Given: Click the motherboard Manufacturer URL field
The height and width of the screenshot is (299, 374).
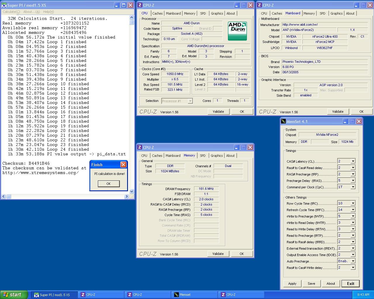Looking at the screenshot, I should tap(325, 25).
